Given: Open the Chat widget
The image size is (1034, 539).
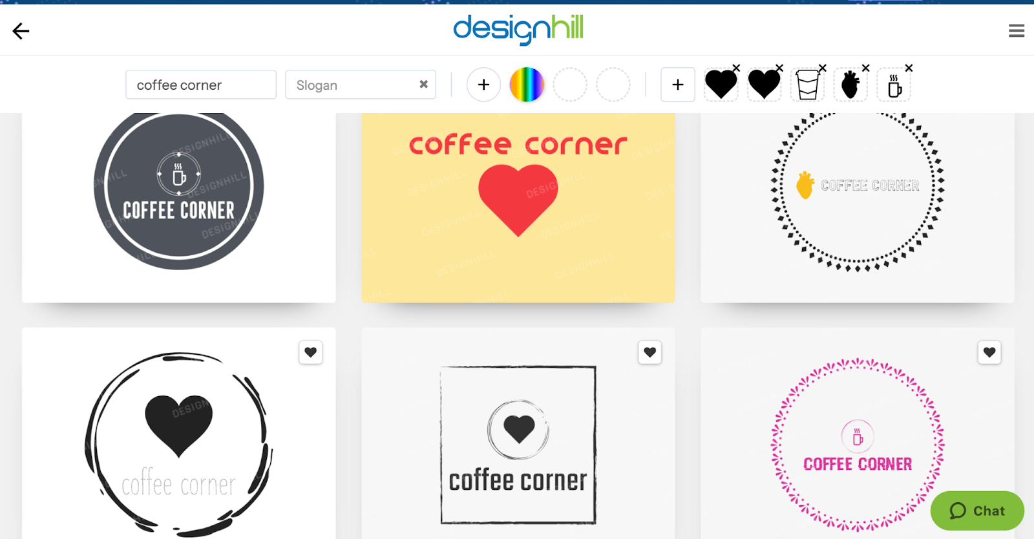Looking at the screenshot, I should tap(977, 511).
